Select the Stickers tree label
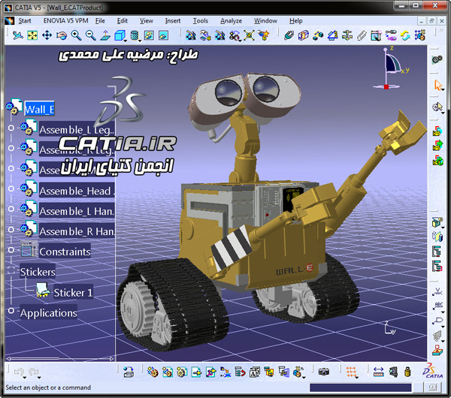 tap(38, 272)
